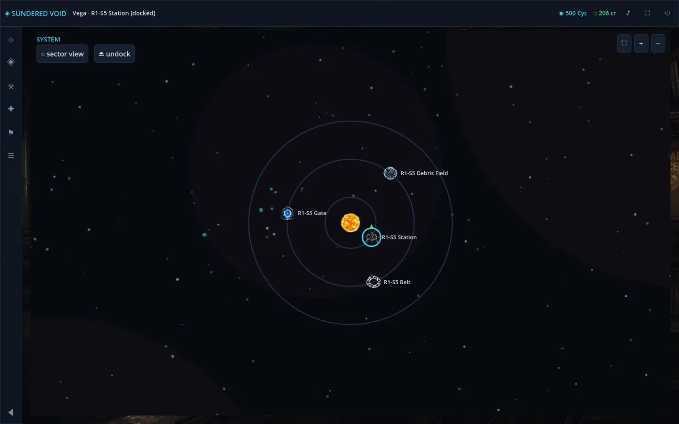Click the power icon in the top bar
The height and width of the screenshot is (424, 679).
667,13
